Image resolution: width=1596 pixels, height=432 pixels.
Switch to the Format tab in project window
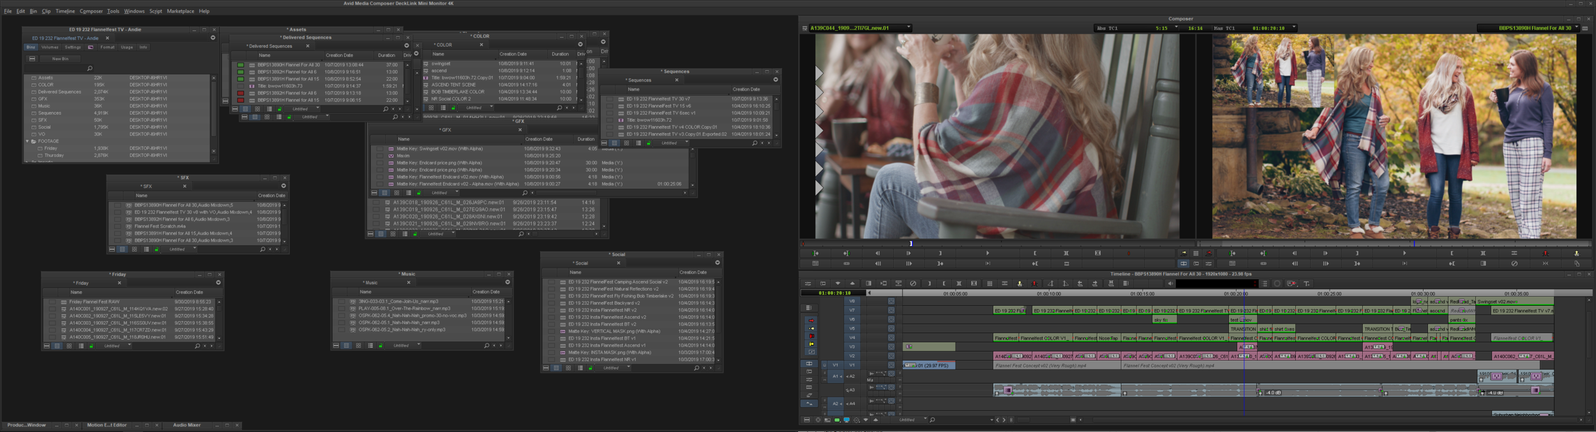[107, 47]
